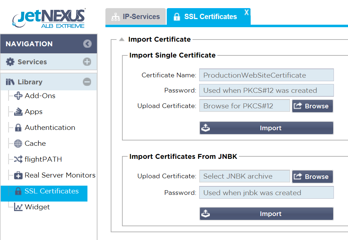Select the Cache globe icon
Screen dimensions: 348x240
(x=18, y=144)
